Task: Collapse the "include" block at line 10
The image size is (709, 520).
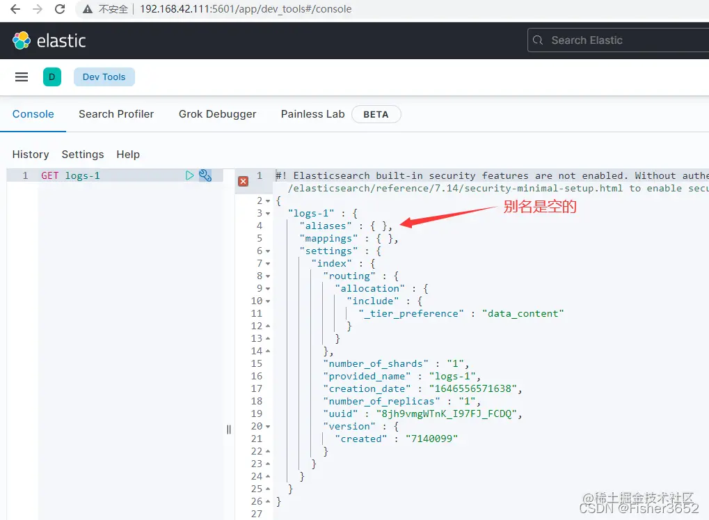Action: 268,301
